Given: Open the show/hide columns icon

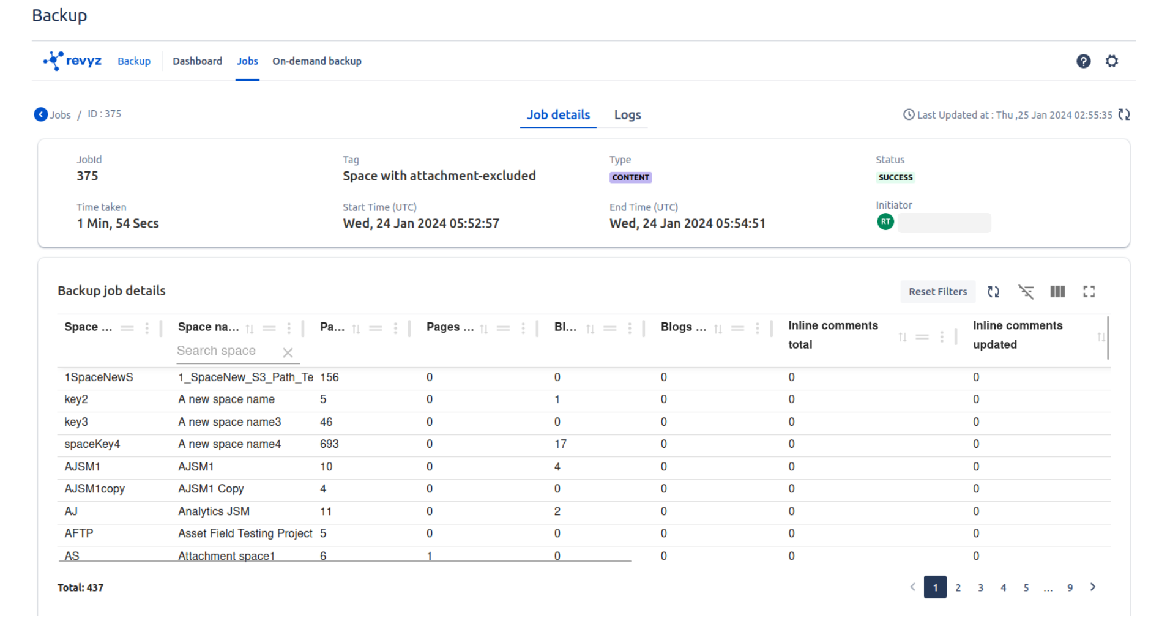Looking at the screenshot, I should [x=1057, y=292].
